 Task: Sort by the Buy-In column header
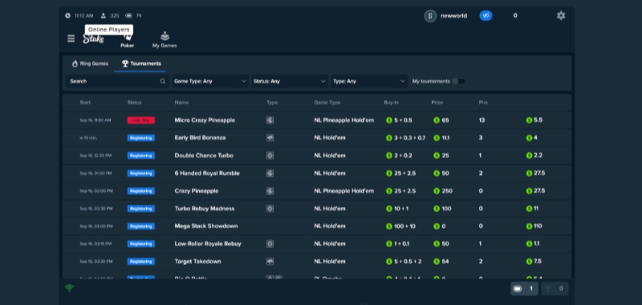391,103
